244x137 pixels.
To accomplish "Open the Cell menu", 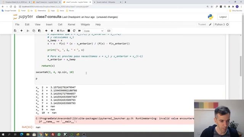I will [60, 24].
